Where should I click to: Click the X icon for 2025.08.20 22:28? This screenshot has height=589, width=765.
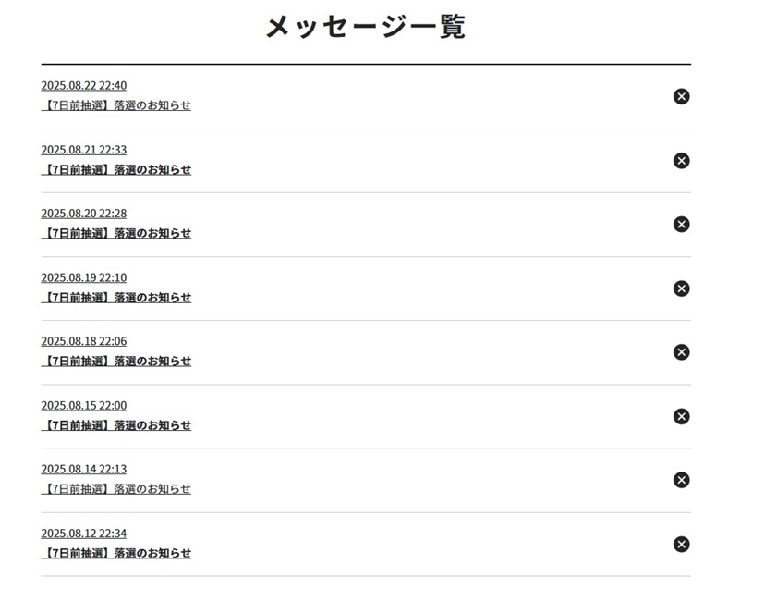681,225
